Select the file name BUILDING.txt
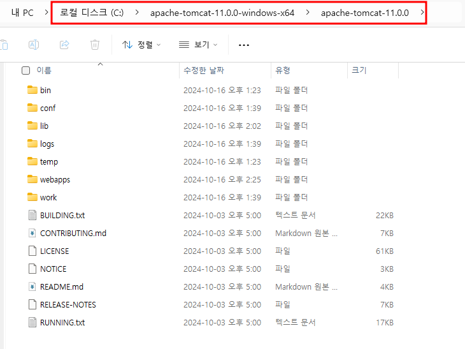The image size is (465, 349). (62, 216)
